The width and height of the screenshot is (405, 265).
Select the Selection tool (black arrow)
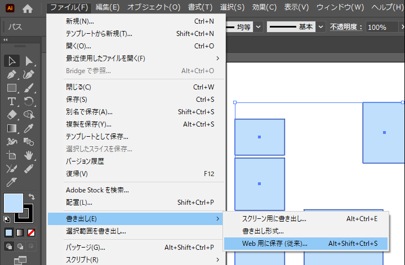[12, 61]
